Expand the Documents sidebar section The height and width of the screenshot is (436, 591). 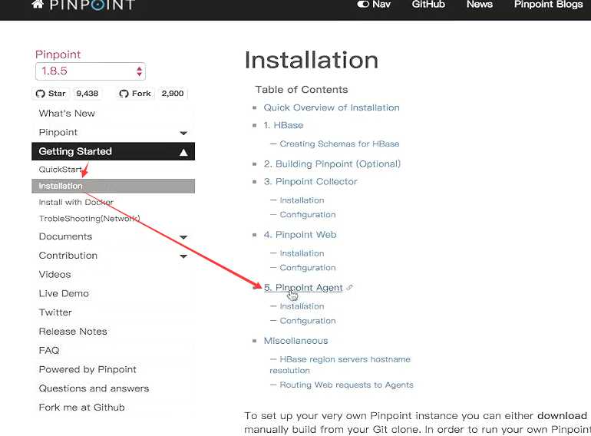click(x=113, y=236)
